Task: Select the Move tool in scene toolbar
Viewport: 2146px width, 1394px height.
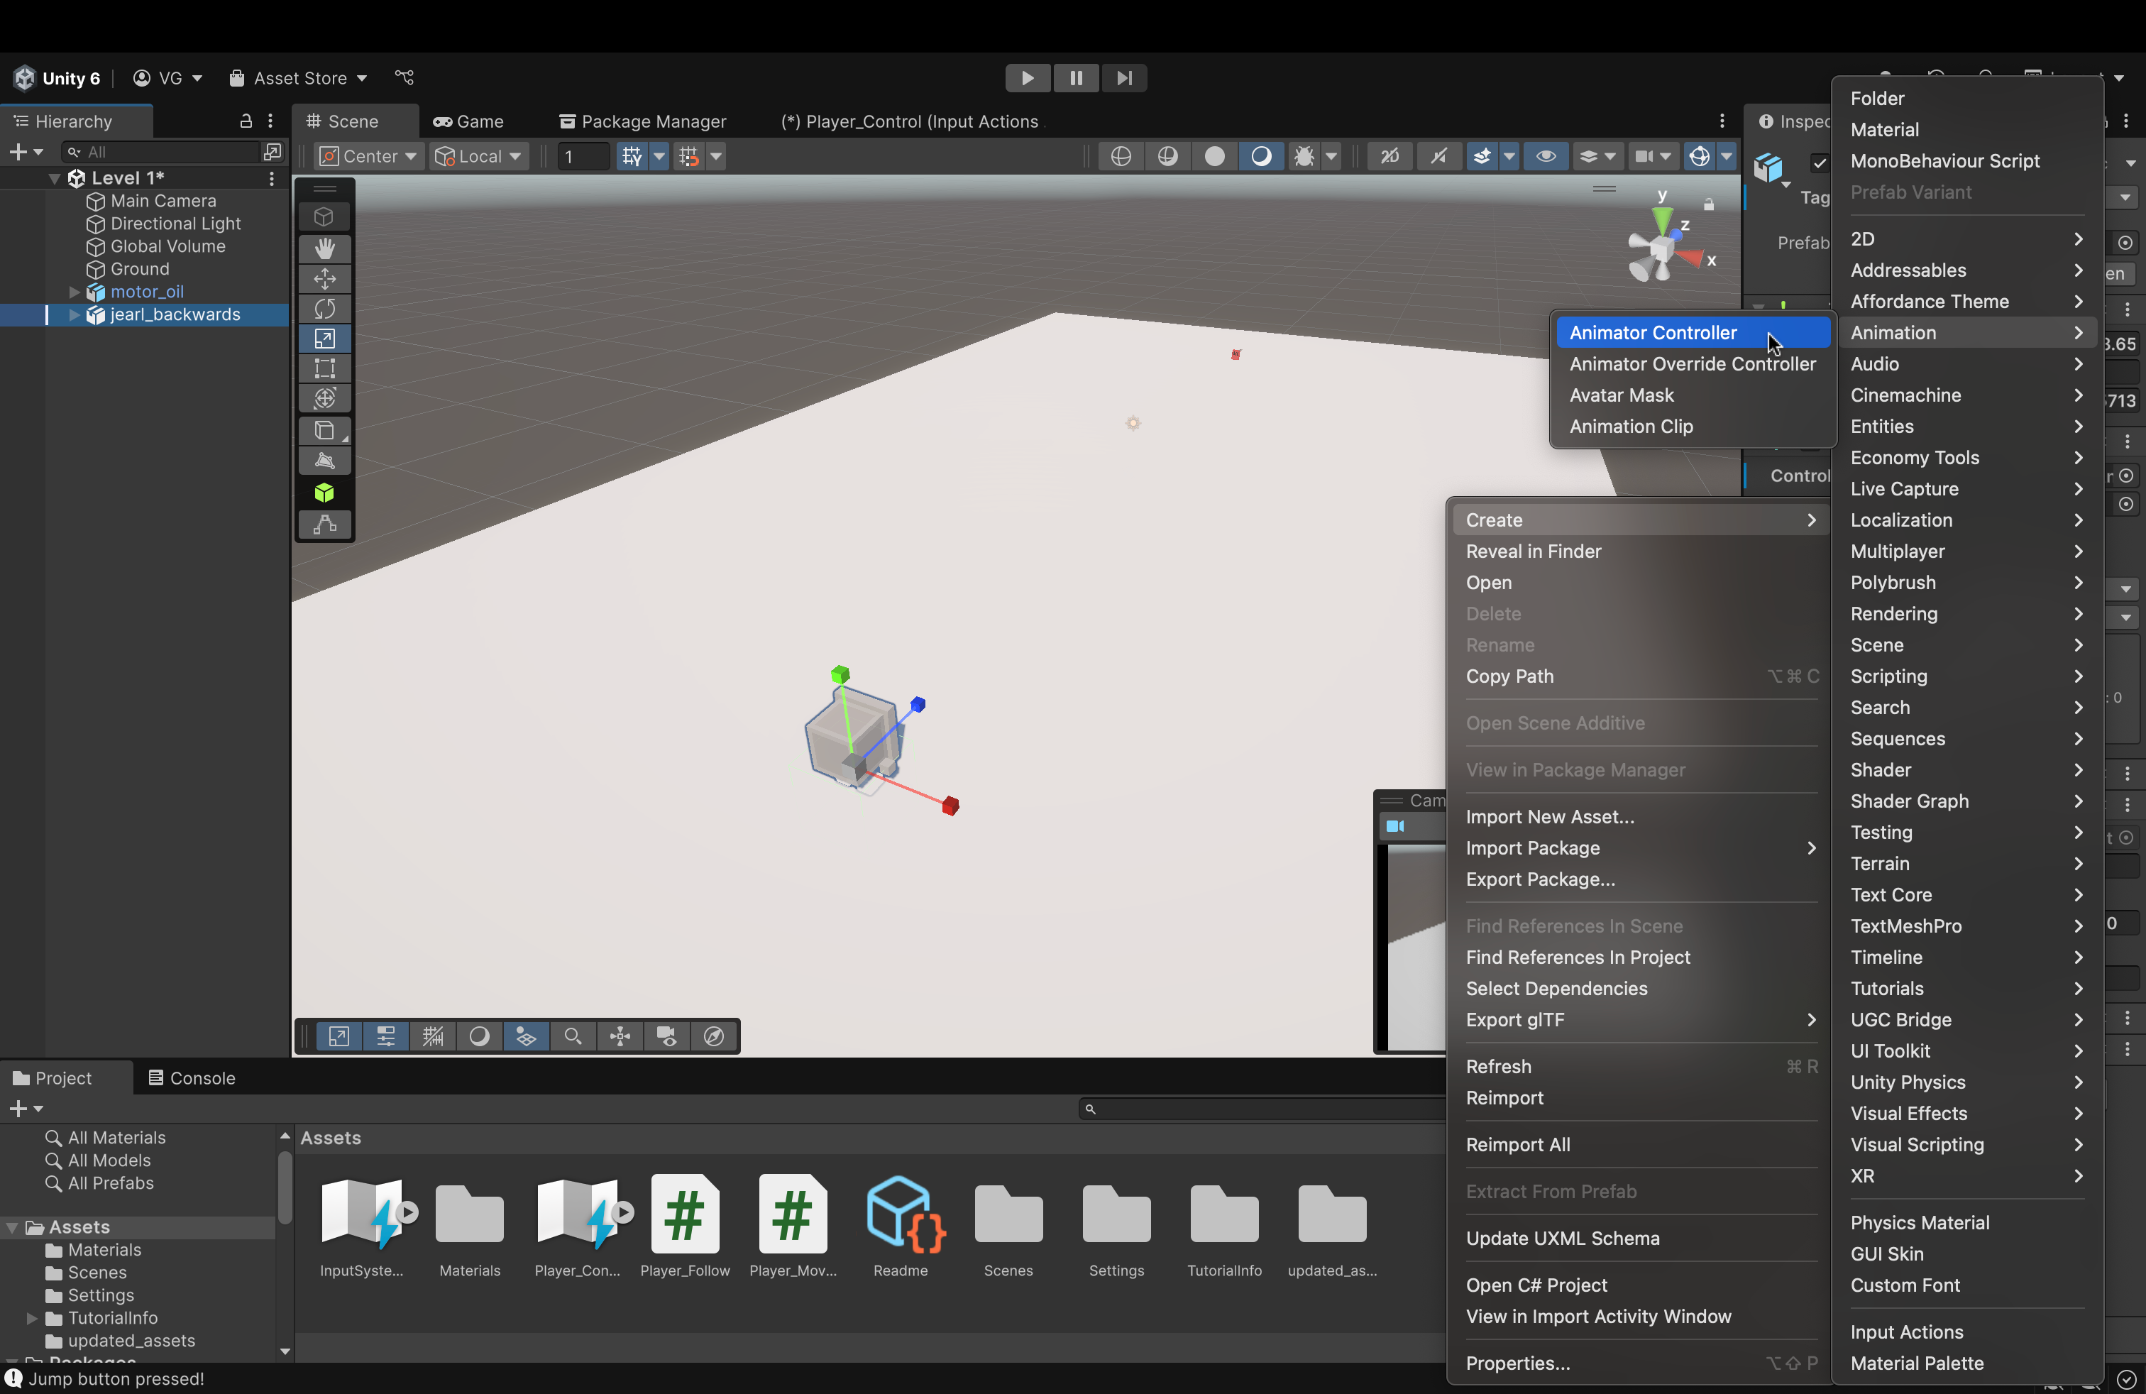Action: (324, 279)
